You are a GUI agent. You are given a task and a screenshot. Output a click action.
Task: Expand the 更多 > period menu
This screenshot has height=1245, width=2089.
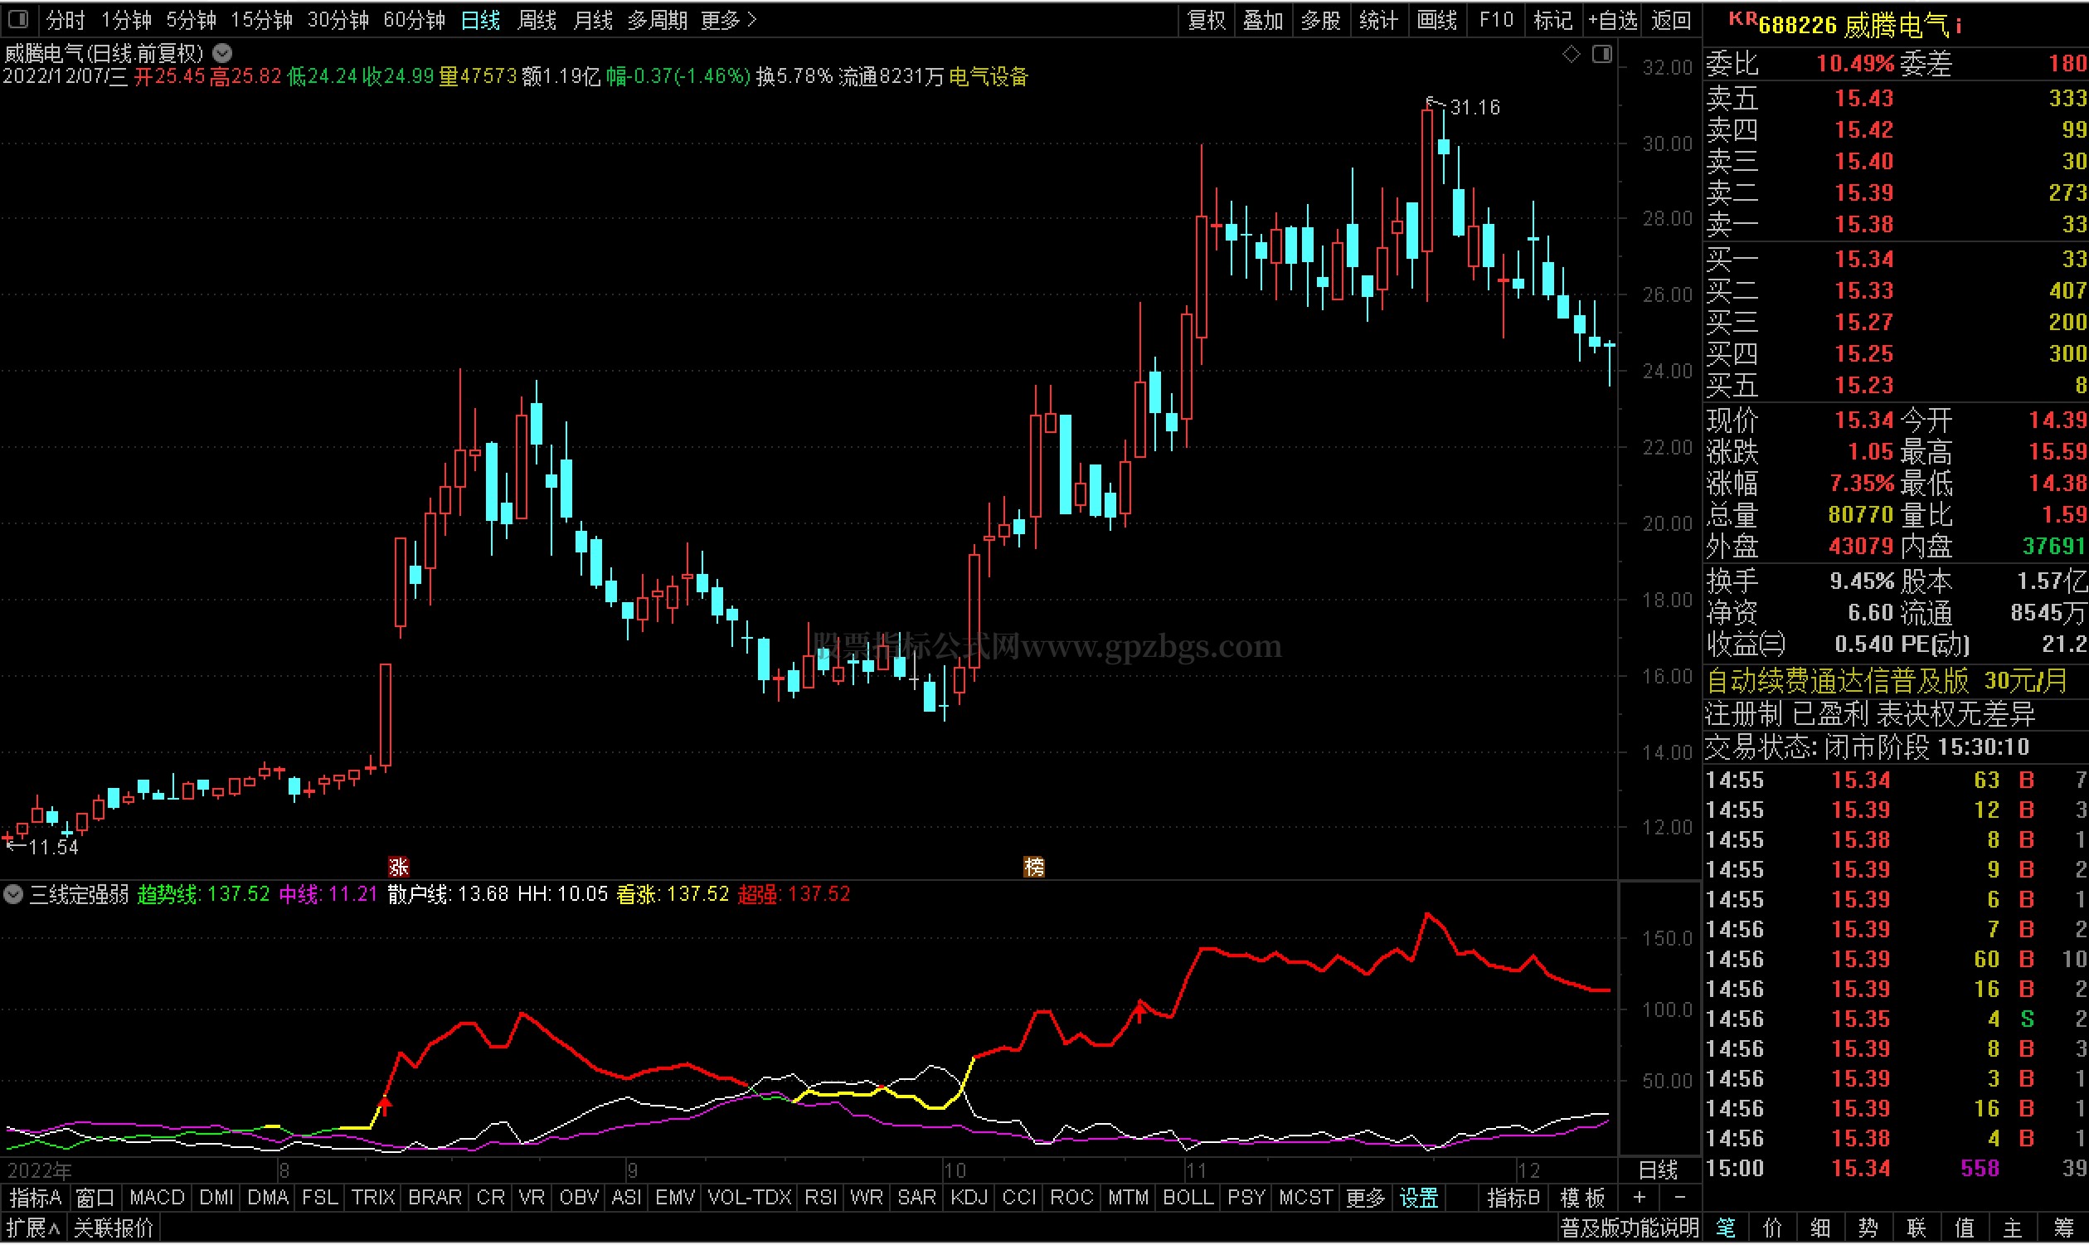pos(728,20)
